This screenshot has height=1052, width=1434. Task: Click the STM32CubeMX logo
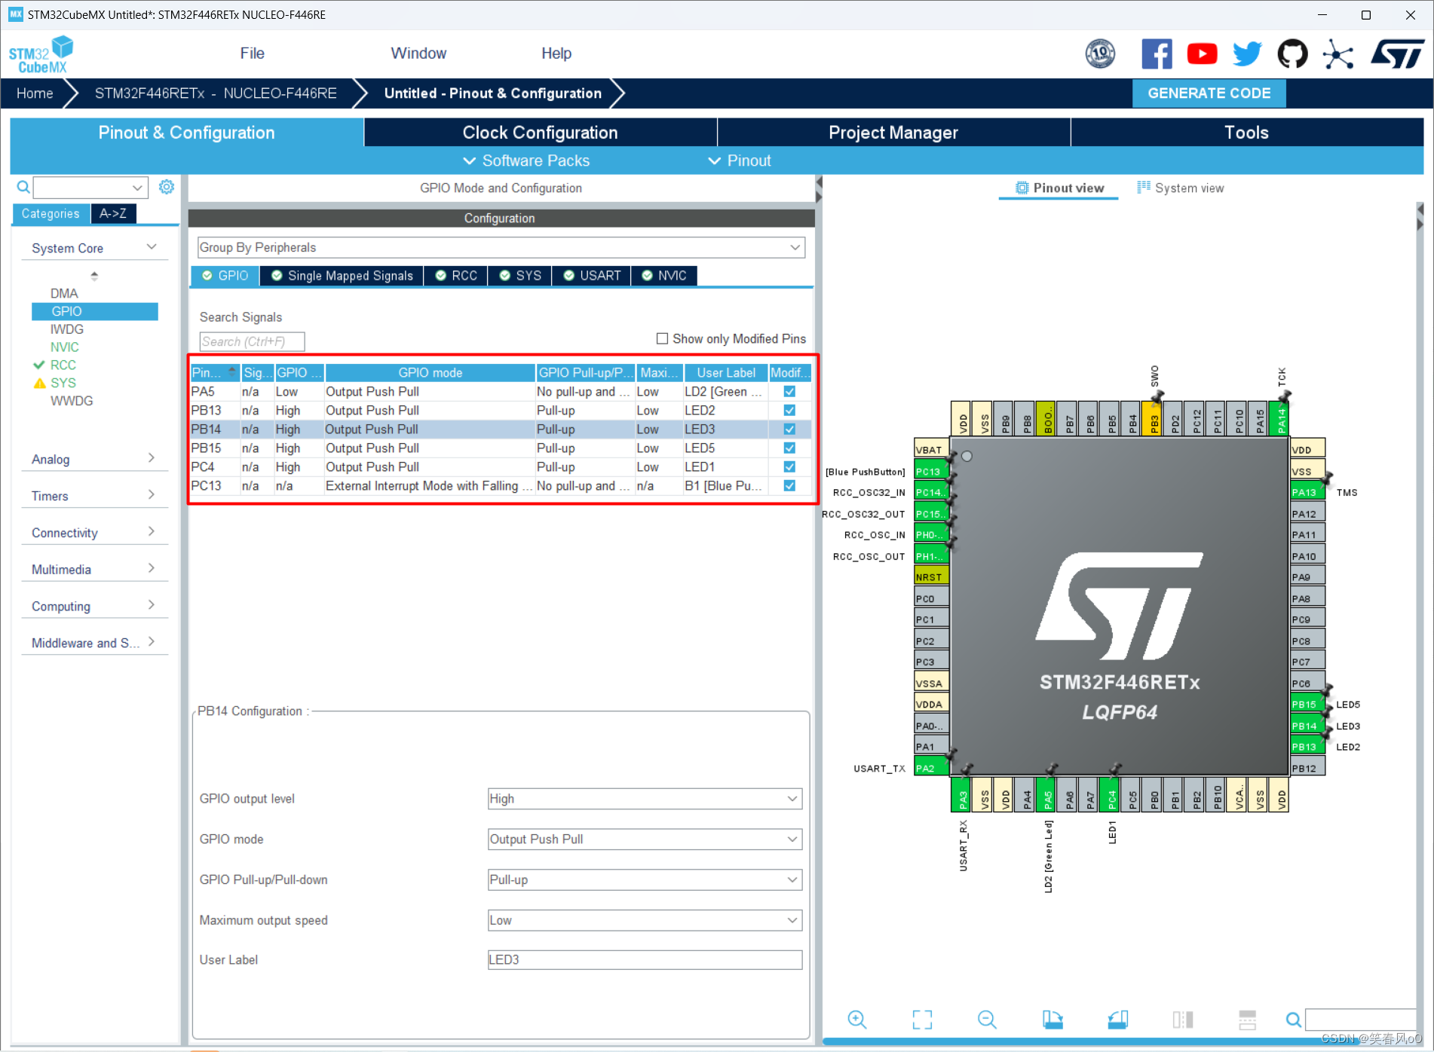[x=41, y=54]
